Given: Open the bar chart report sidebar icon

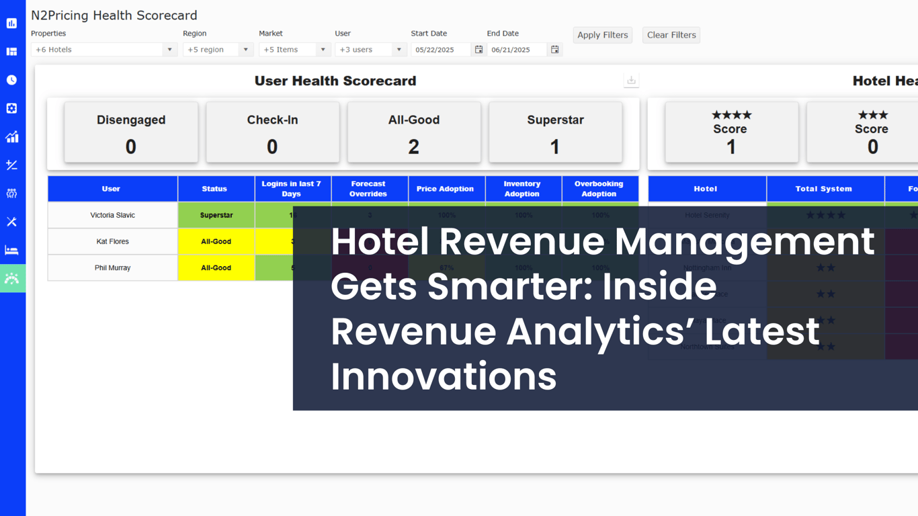Looking at the screenshot, I should pyautogui.click(x=12, y=24).
